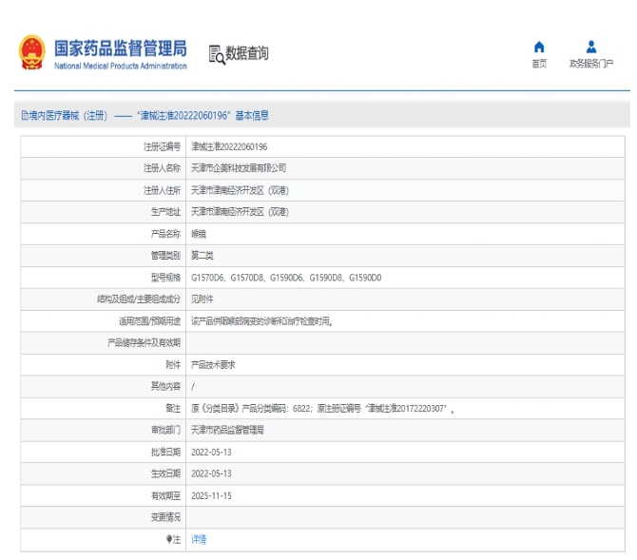The height and width of the screenshot is (560, 637).
Task: Go to 首页 via its text label
Action: (539, 63)
